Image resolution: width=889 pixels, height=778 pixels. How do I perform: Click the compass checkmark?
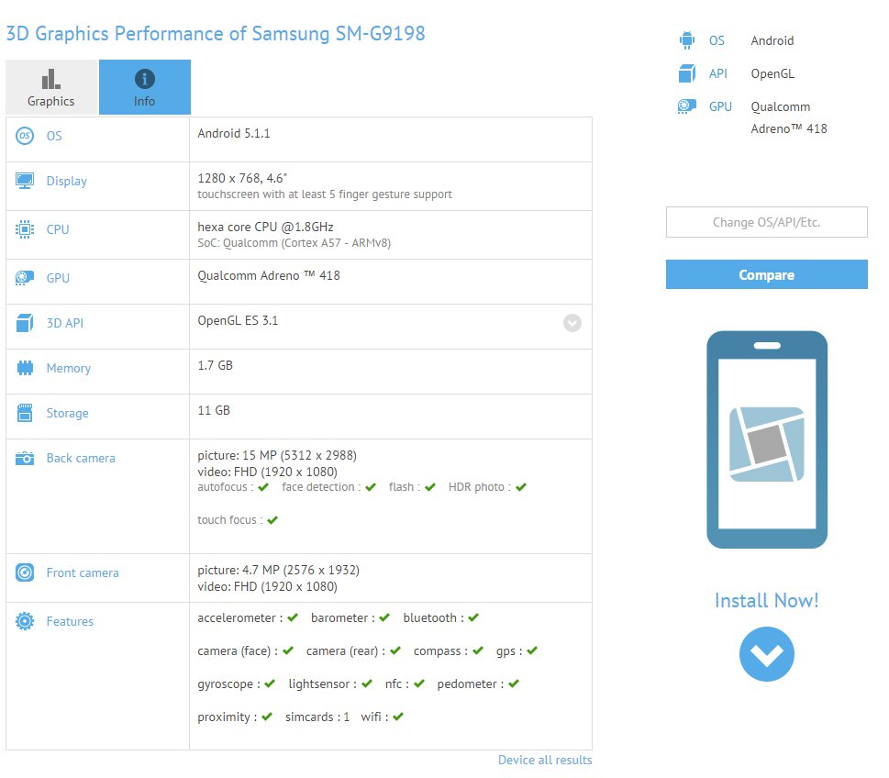point(478,651)
